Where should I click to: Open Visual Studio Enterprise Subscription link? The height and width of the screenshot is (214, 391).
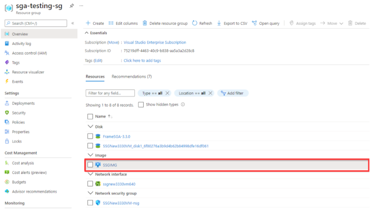pos(155,42)
